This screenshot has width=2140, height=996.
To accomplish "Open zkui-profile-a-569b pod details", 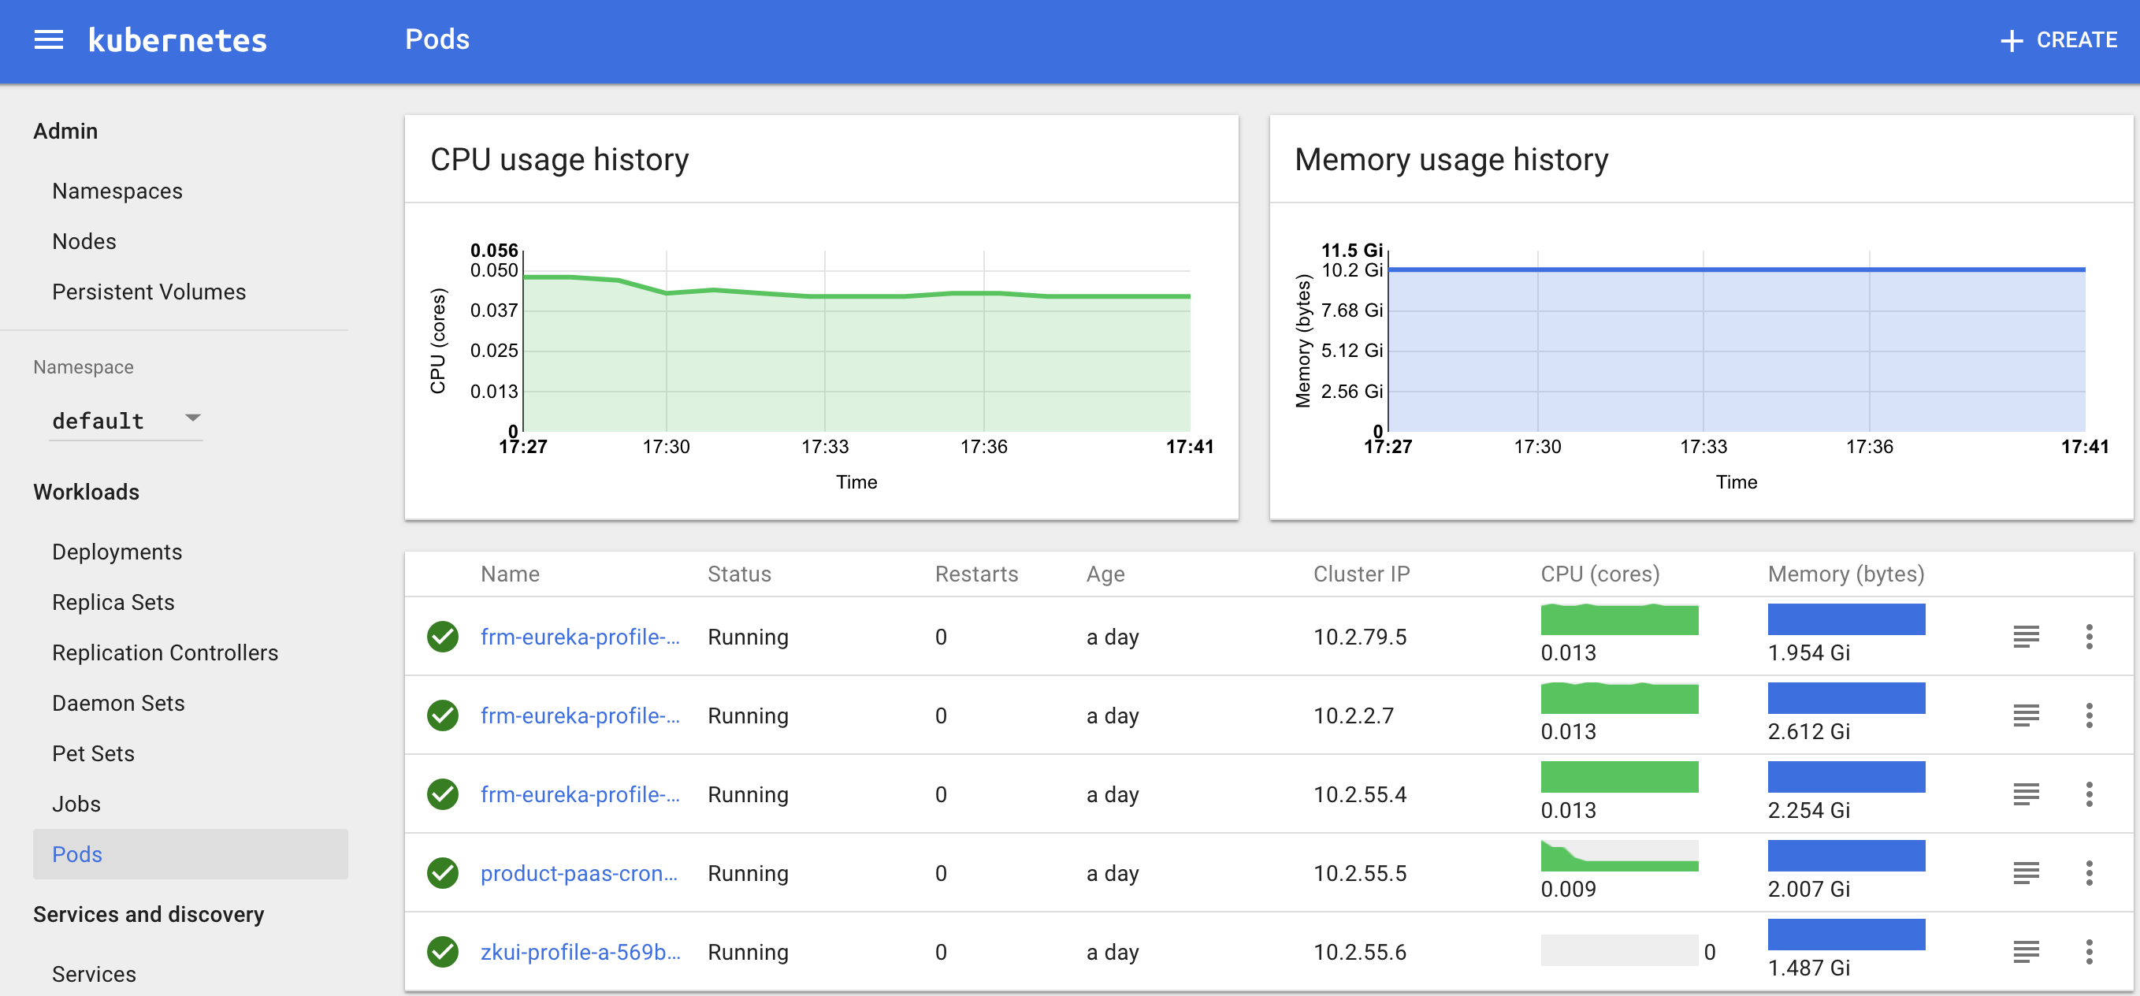I will tap(580, 952).
